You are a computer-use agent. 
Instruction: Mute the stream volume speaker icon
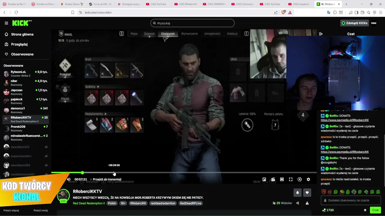(x=69, y=179)
